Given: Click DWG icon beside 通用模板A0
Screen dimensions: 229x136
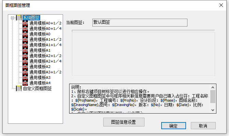Looking at the screenshot, I should click(x=25, y=34).
